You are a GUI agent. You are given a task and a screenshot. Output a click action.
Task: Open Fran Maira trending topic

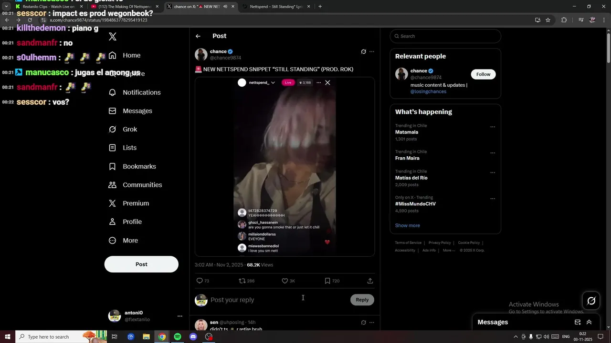point(407,158)
